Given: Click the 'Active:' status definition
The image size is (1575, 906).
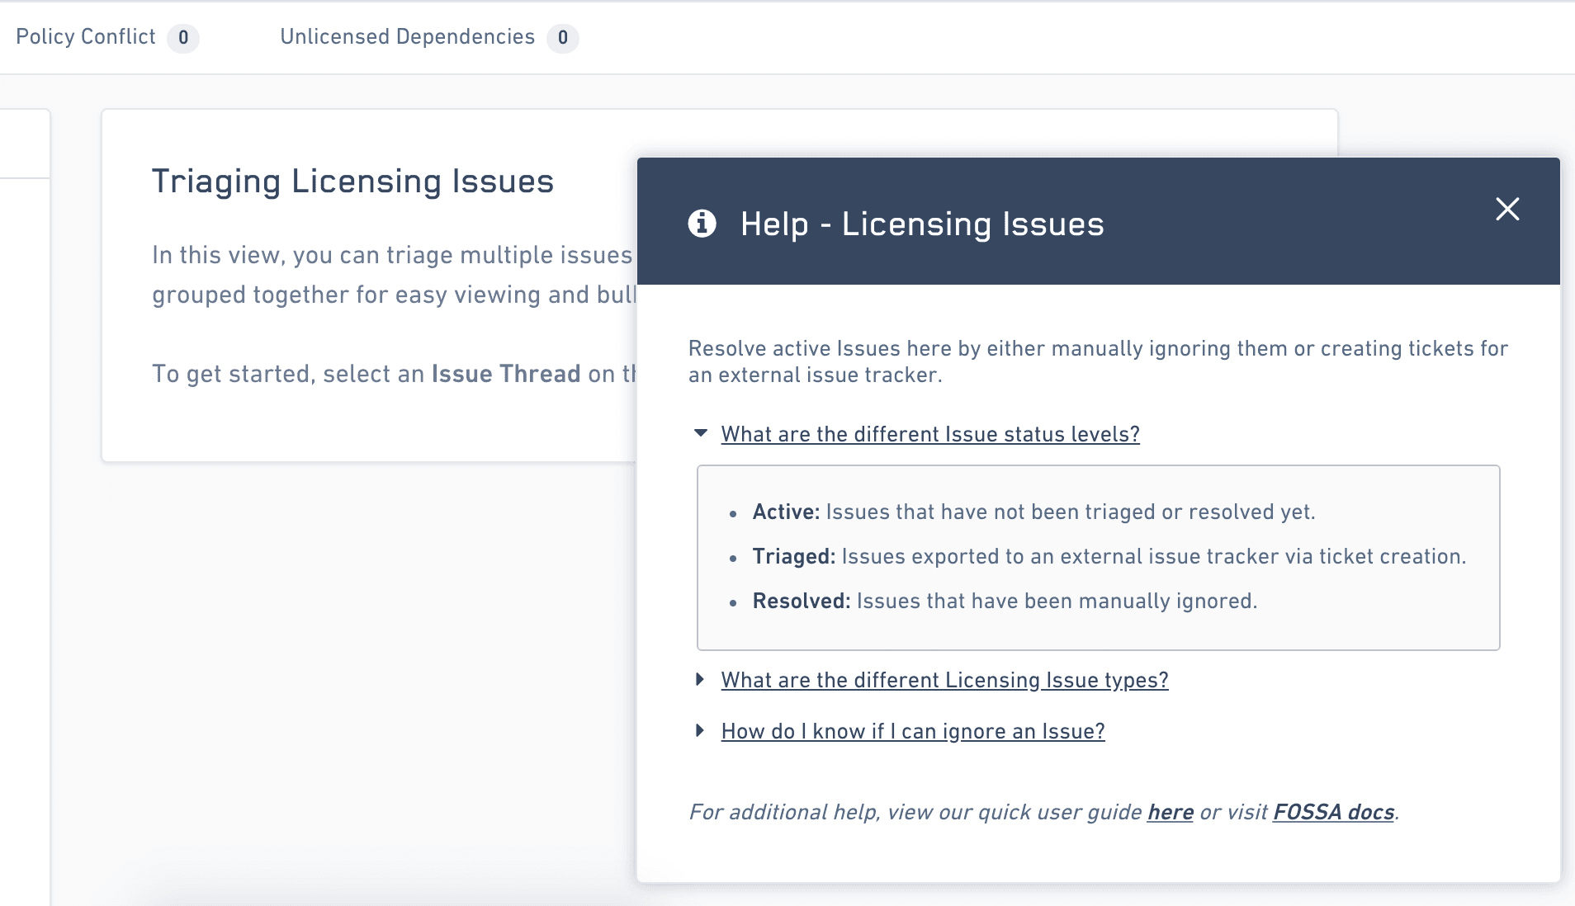Looking at the screenshot, I should tap(785, 512).
